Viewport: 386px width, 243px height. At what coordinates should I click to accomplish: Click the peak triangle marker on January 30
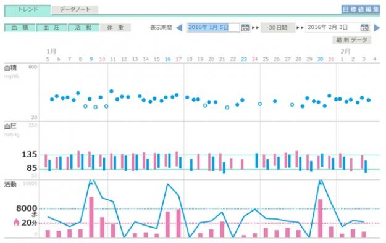pyautogui.click(x=321, y=183)
